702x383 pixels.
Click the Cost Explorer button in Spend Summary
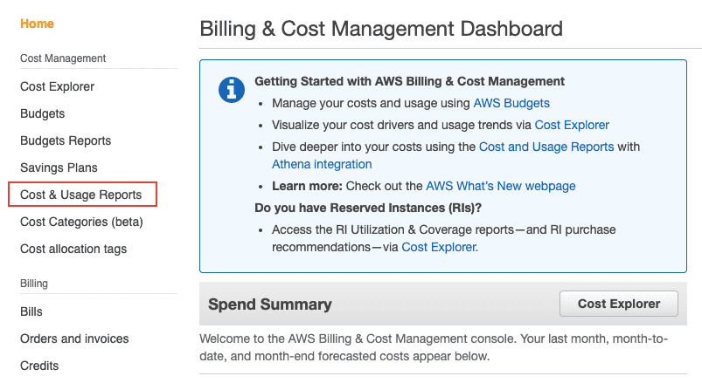619,304
